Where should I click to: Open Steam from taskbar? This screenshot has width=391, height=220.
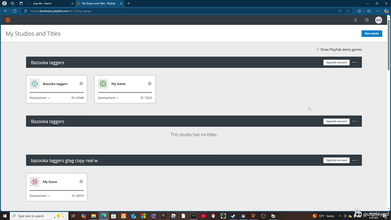click(233, 216)
